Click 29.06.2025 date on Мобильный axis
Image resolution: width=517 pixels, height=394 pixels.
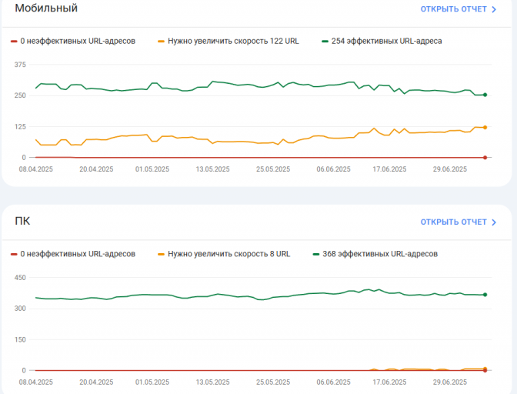450,169
